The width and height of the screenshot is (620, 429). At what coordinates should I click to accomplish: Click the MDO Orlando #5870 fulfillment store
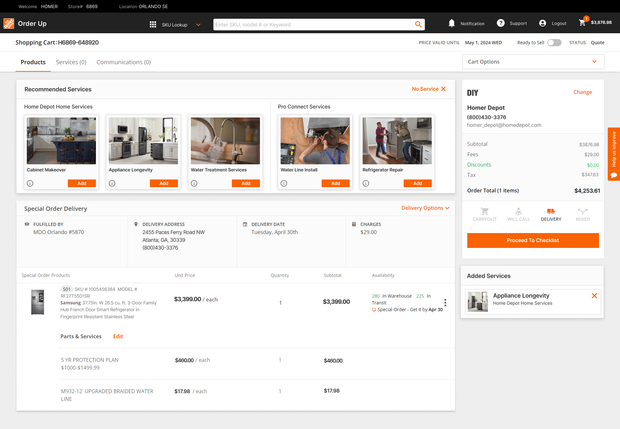pyautogui.click(x=59, y=232)
